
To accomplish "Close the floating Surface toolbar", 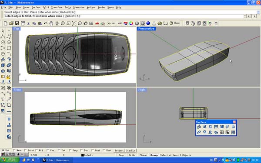I will 234,122.
